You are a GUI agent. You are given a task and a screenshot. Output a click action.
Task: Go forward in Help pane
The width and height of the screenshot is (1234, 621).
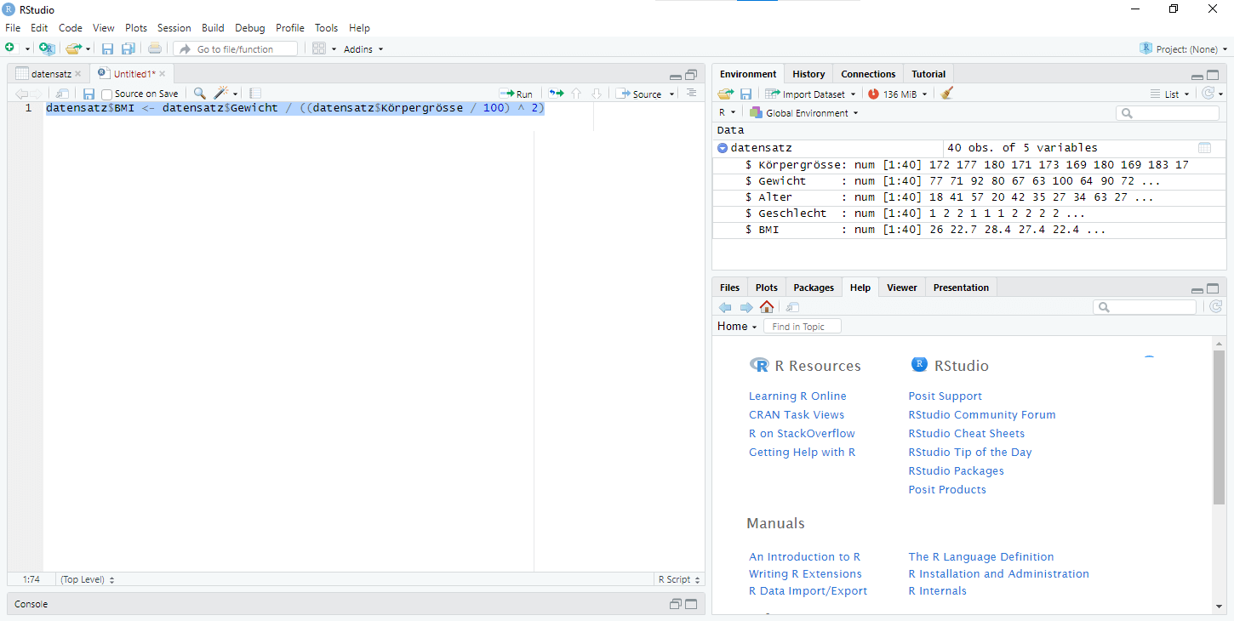746,307
